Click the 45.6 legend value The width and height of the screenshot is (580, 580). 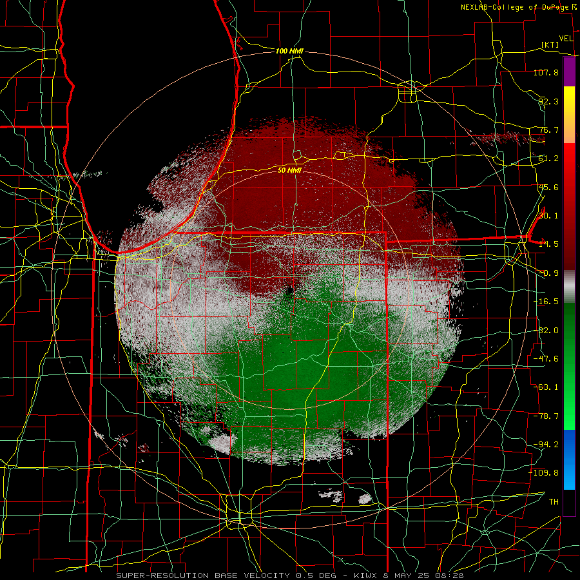click(x=548, y=187)
